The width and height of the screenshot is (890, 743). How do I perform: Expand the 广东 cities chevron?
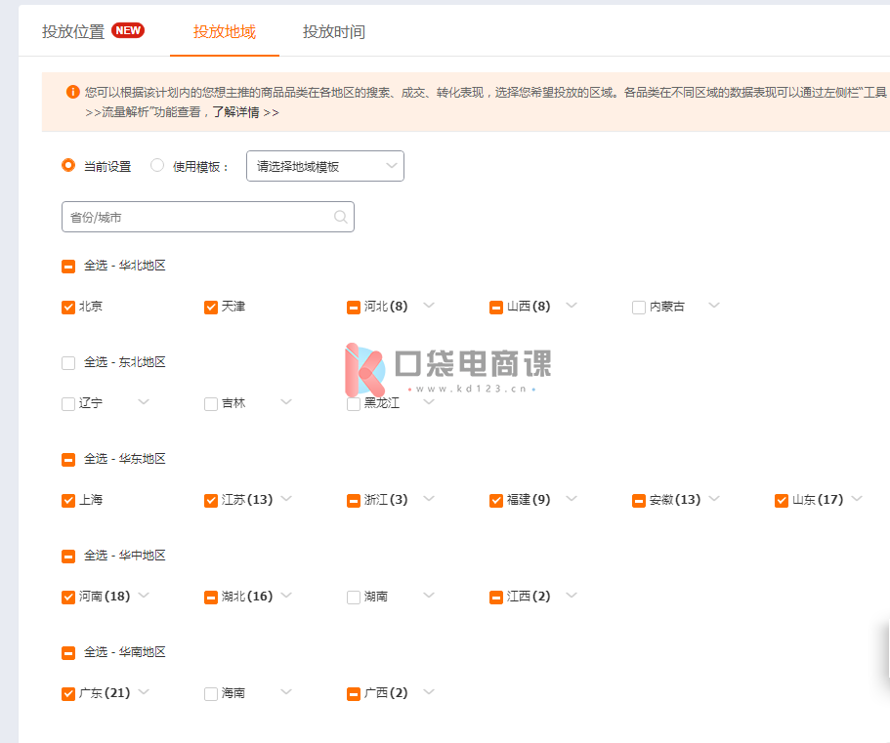[144, 693]
